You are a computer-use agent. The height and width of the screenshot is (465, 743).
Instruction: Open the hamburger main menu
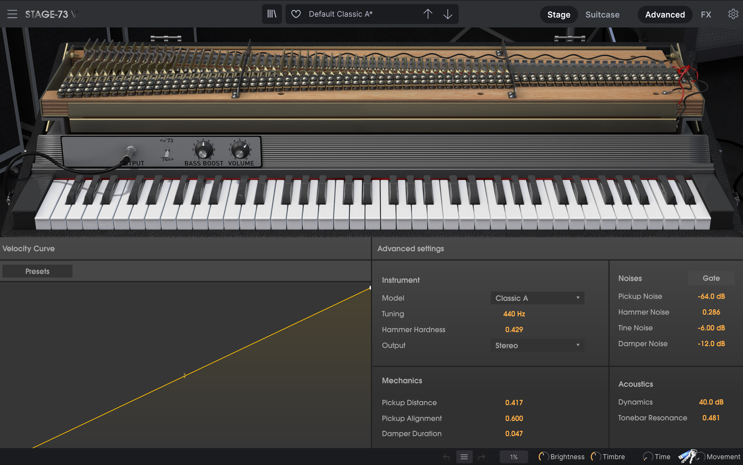point(12,14)
